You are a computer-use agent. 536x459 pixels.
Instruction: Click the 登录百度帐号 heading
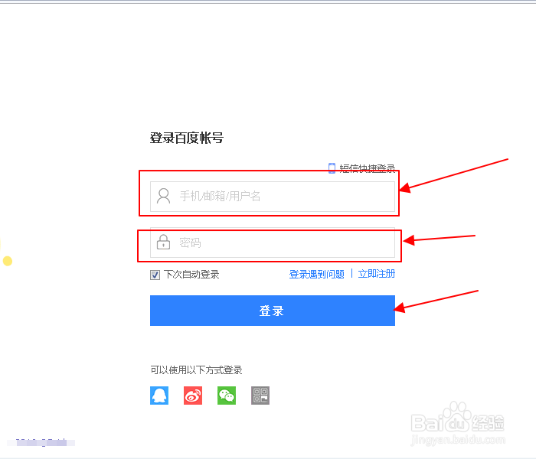pos(187,138)
